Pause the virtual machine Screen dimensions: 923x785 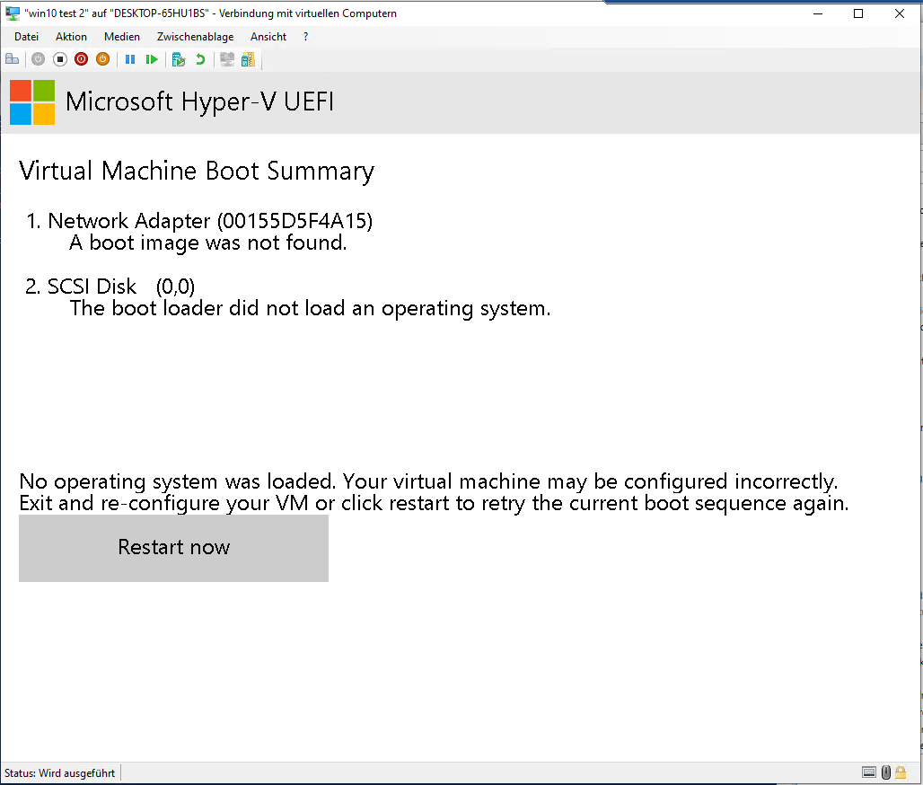130,59
